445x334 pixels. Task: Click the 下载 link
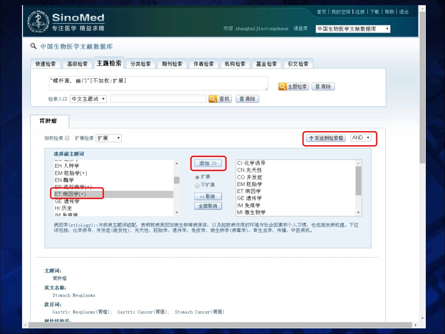(x=375, y=12)
